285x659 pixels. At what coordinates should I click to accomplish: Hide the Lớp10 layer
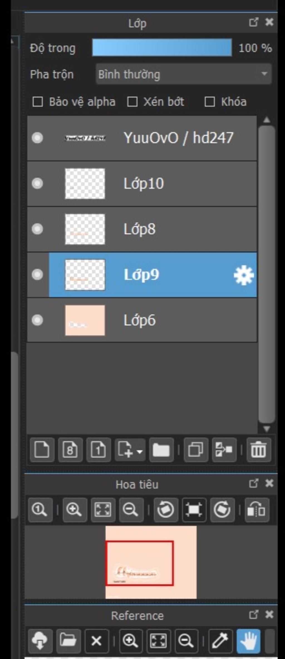(37, 183)
